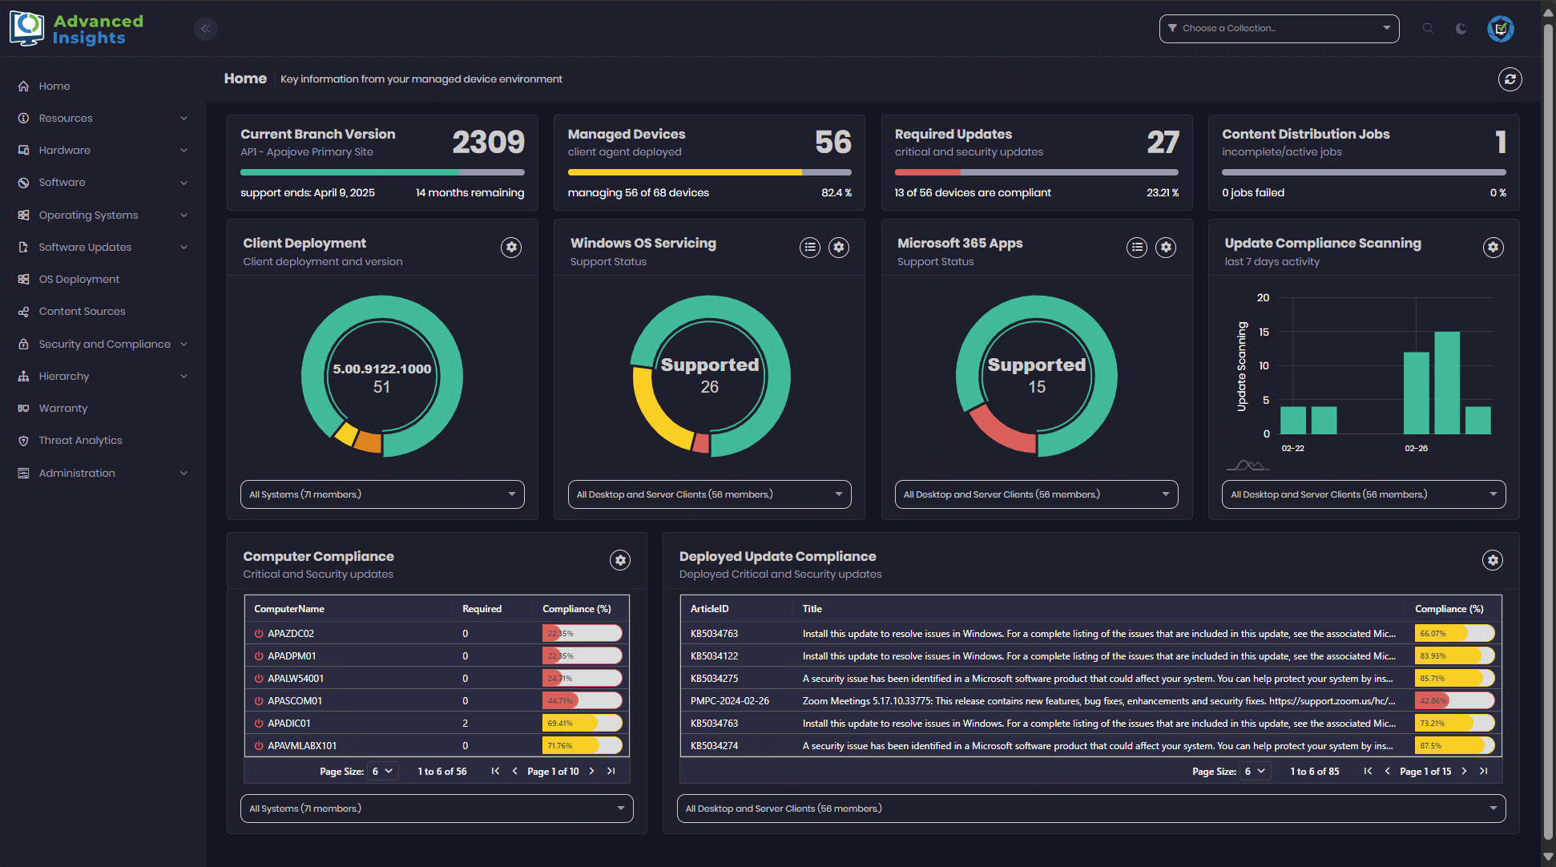1556x867 pixels.
Task: Open the user profile avatar icon
Action: click(1500, 29)
